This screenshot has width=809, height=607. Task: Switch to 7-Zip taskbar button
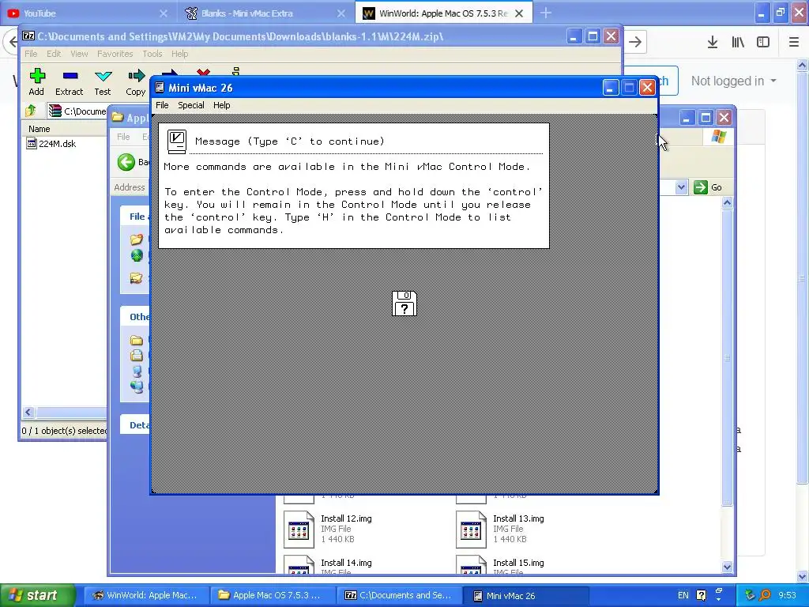pos(398,595)
